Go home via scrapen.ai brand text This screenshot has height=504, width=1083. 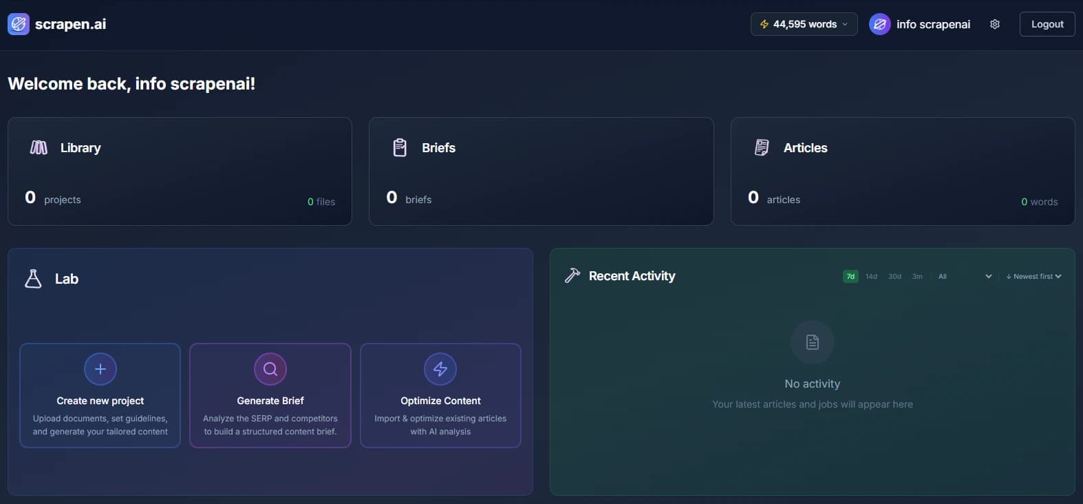(70, 24)
